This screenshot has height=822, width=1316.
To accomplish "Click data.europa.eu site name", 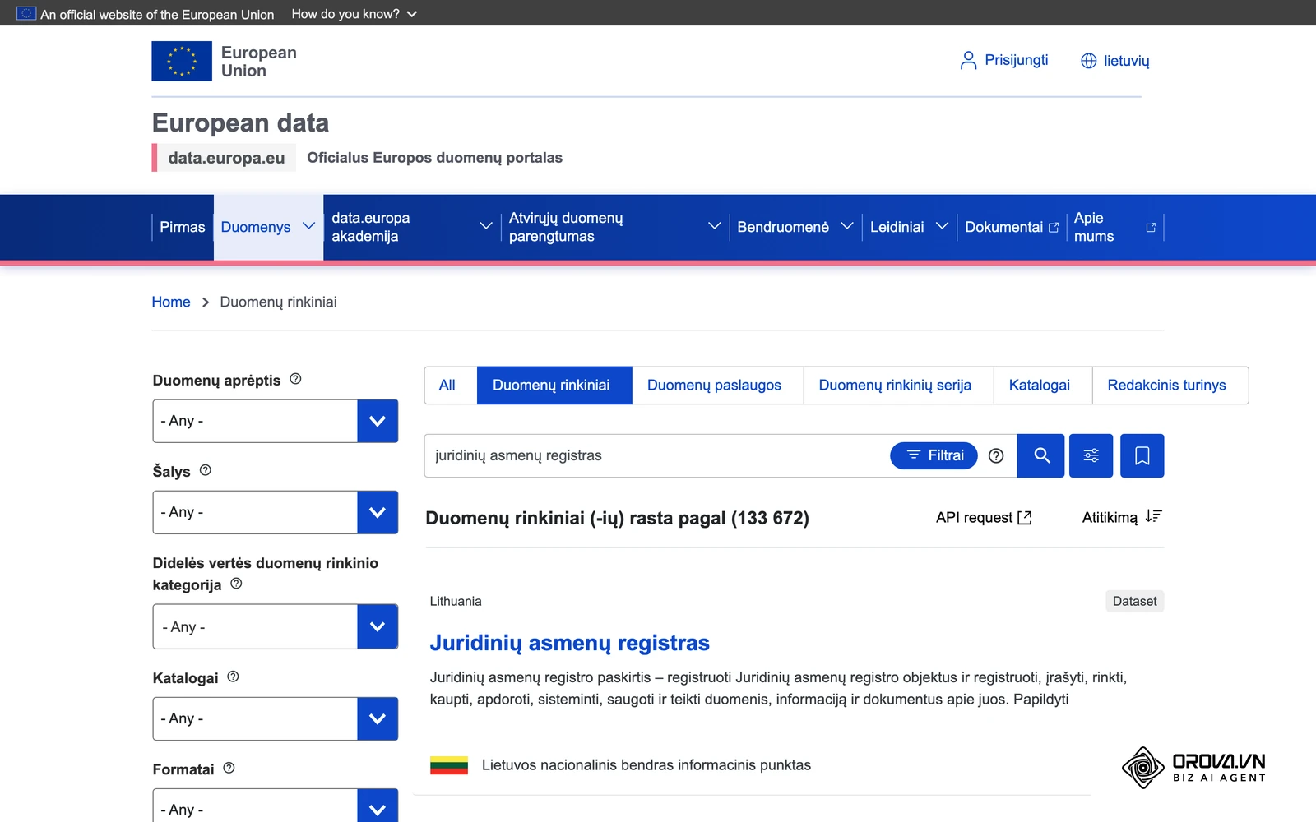I will click(x=226, y=158).
